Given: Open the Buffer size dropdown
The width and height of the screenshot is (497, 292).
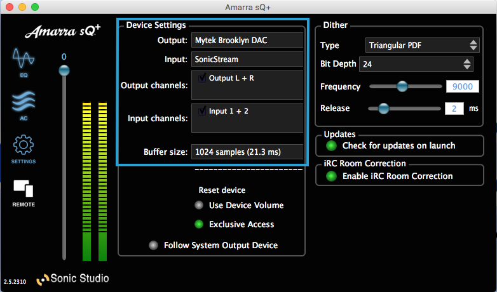Looking at the screenshot, I should [247, 152].
